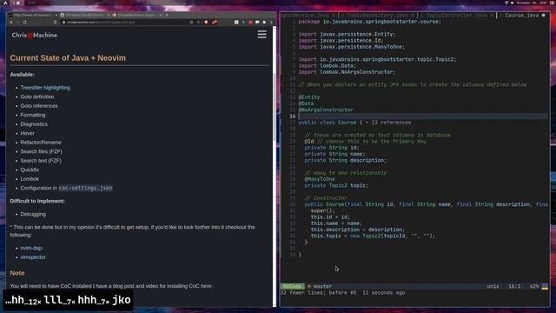Click the volume icon in system tray
This screenshot has width=556, height=313.
pos(513,3)
